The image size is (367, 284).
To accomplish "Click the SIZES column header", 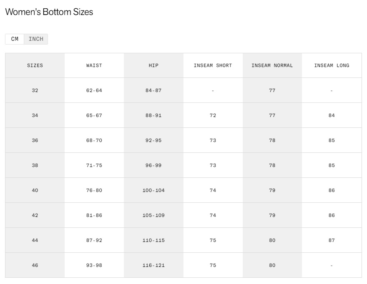I will coord(35,65).
